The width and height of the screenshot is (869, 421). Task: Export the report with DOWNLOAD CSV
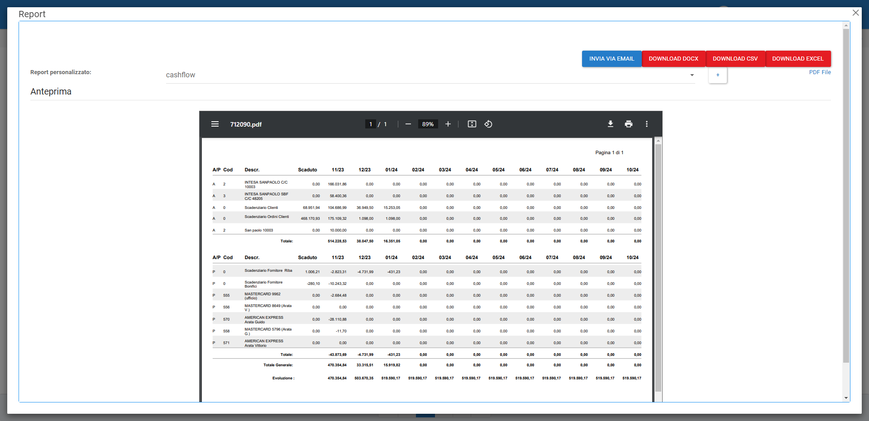(735, 59)
